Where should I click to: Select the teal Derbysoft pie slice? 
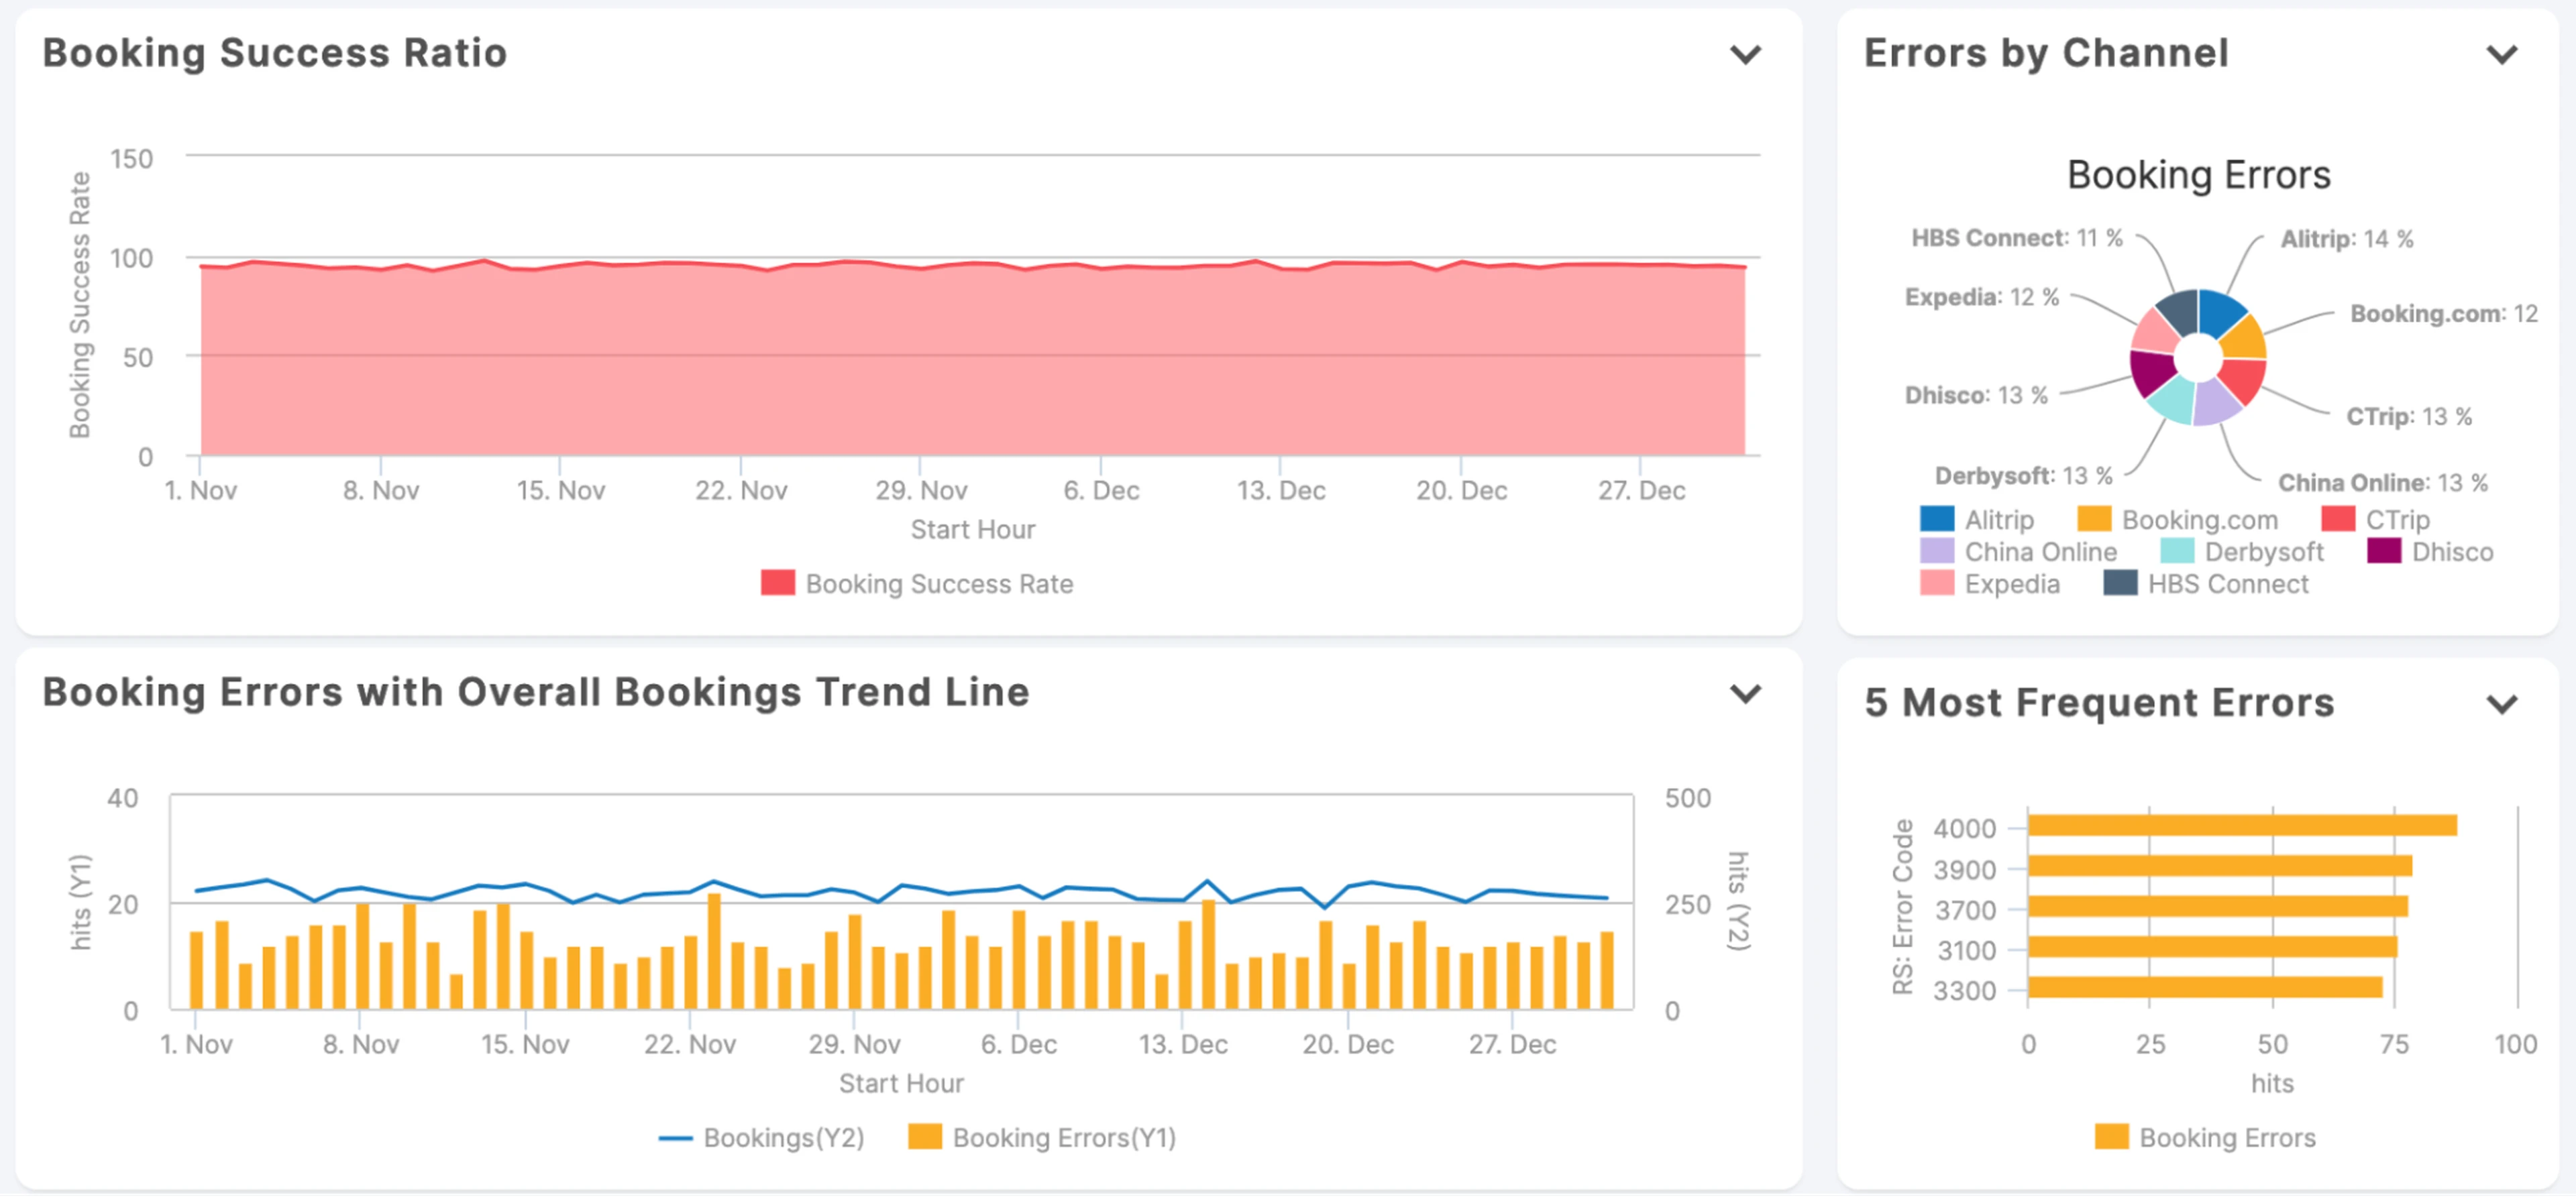[2174, 400]
